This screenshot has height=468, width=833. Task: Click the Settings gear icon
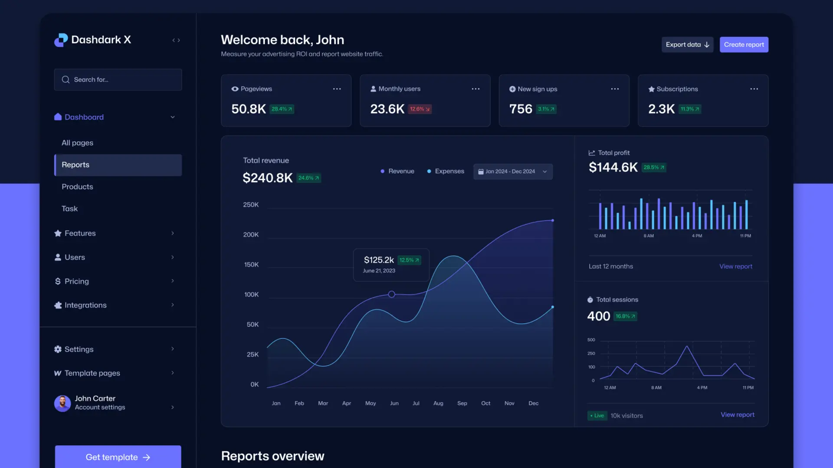57,349
